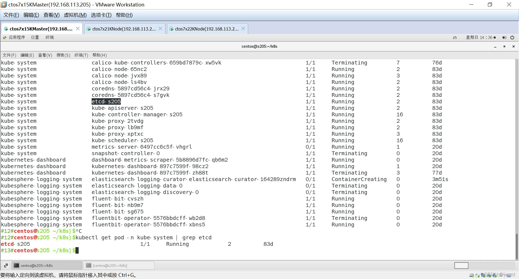The height and width of the screenshot is (279, 519).
Task: Click the terminal vertical scrollbar thumb
Action: pos(517,246)
